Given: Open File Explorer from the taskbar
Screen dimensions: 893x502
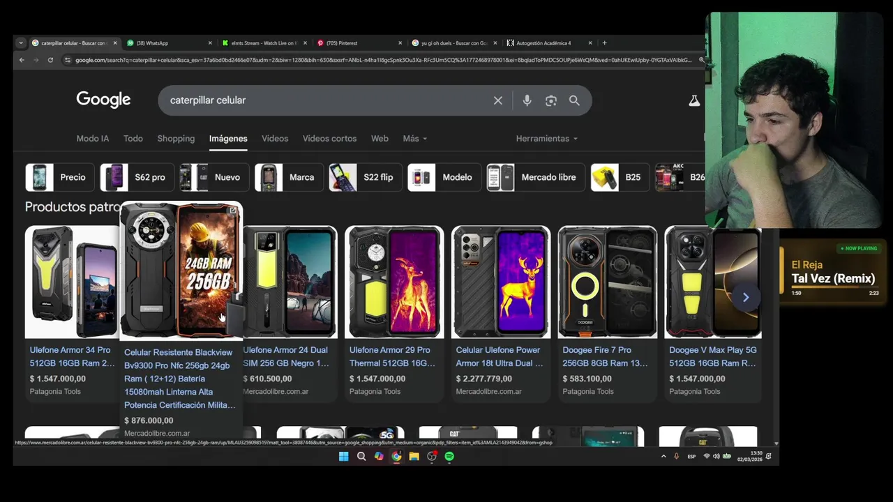Looking at the screenshot, I should (x=414, y=457).
